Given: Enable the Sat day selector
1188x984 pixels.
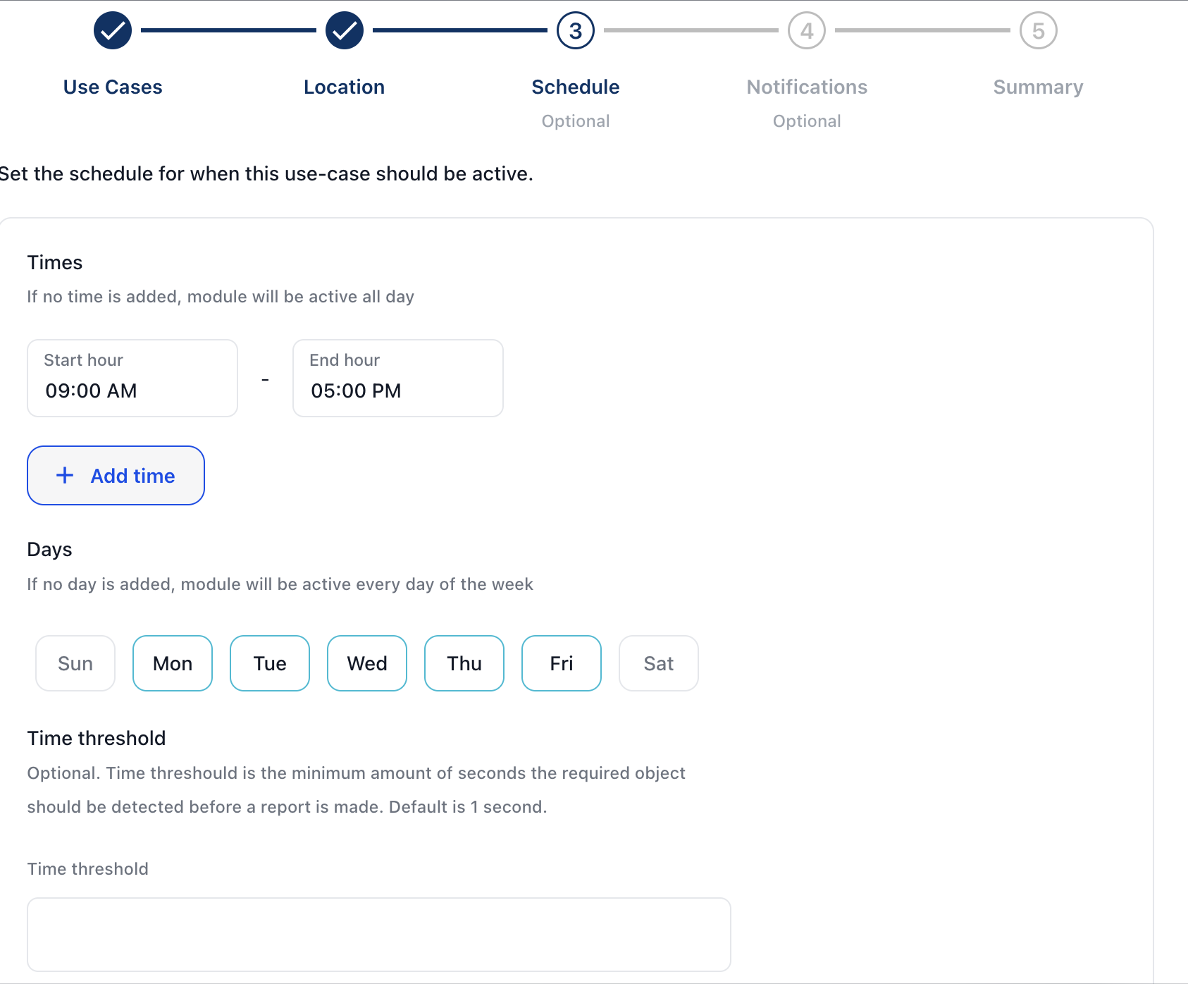Looking at the screenshot, I should coord(659,663).
